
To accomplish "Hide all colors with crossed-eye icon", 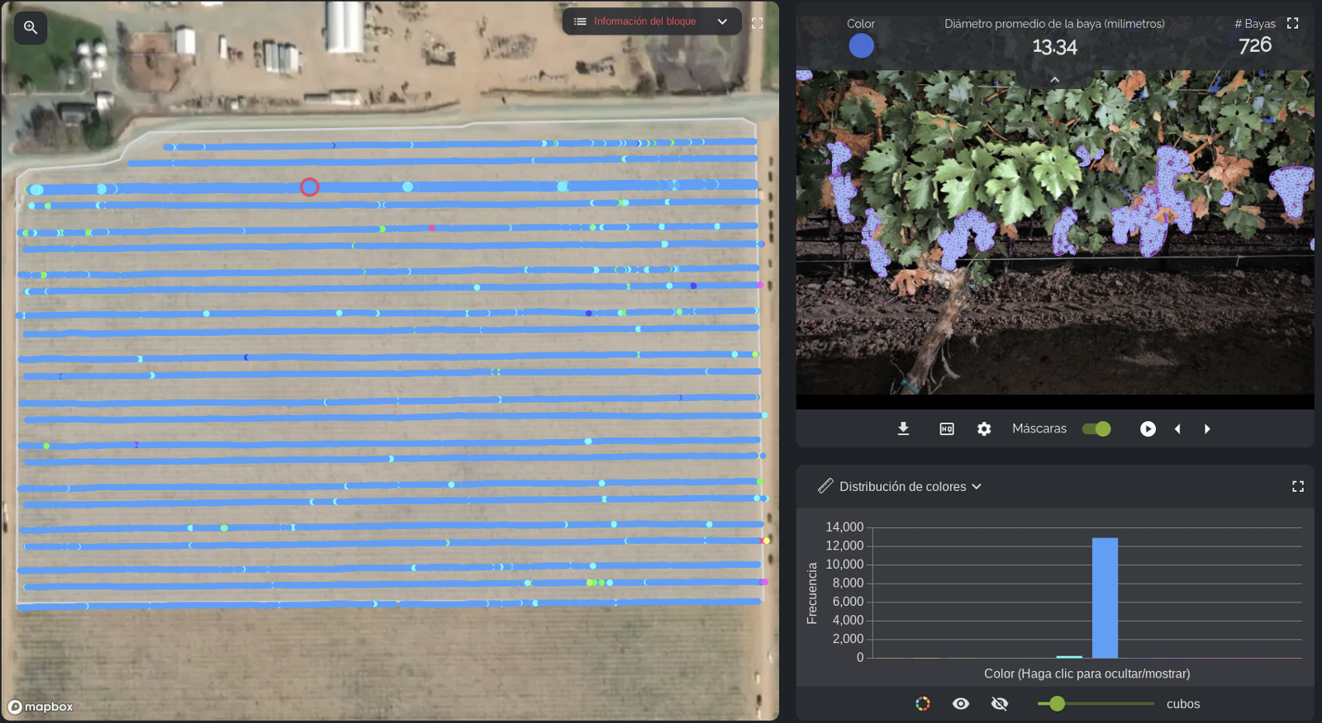I will [x=1000, y=703].
